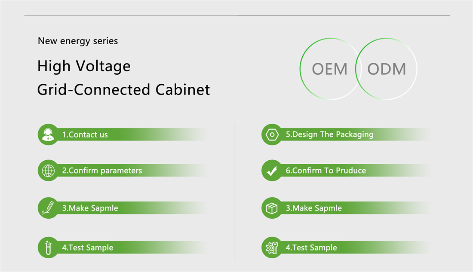This screenshot has width=473, height=272.
Task: Click the test tube icon
Action: click(x=48, y=248)
